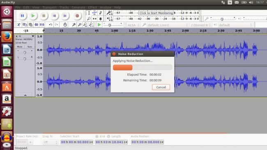Select the Multi-tool asterisk icon

tap(101, 19)
